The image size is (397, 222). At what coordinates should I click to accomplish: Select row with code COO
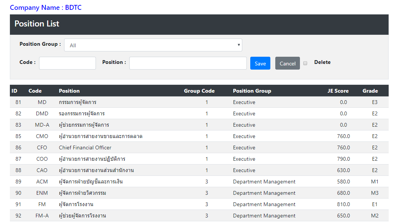[199, 159]
